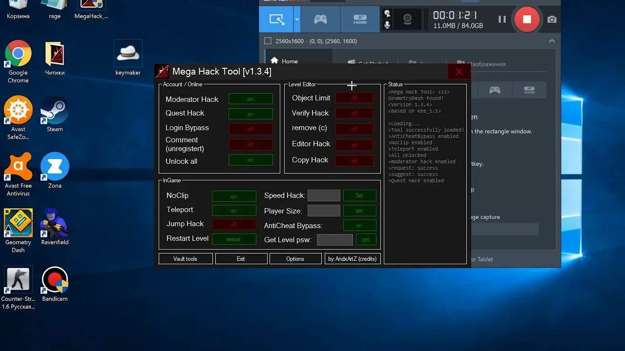Click the Speed Hack Set button
Screen dimensions: 625x351
[x=360, y=195]
